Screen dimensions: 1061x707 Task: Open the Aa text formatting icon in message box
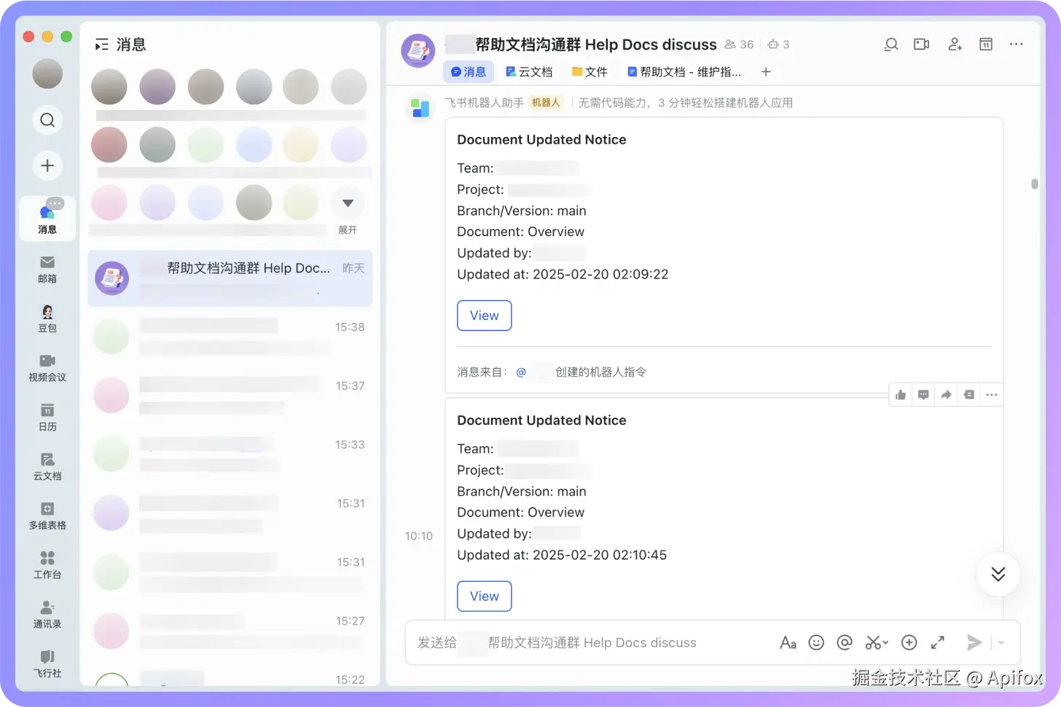coord(788,642)
